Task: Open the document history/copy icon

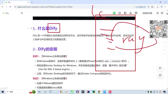Action: 125,13
